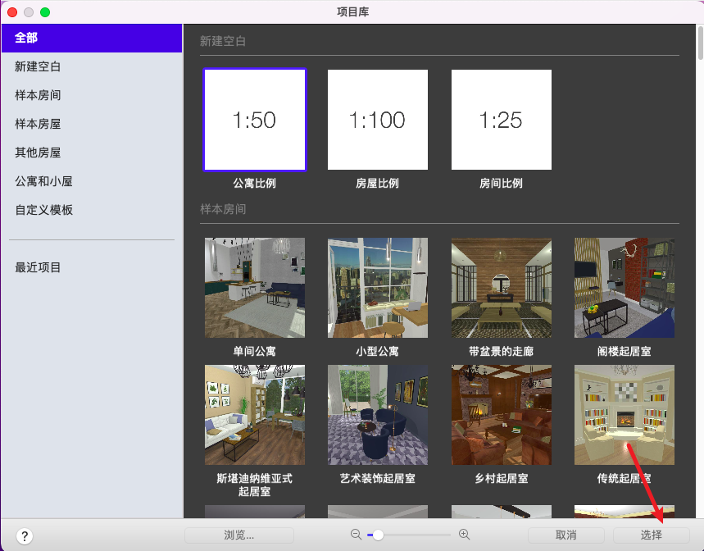Click the 乡村起居室 caption text

(501, 478)
